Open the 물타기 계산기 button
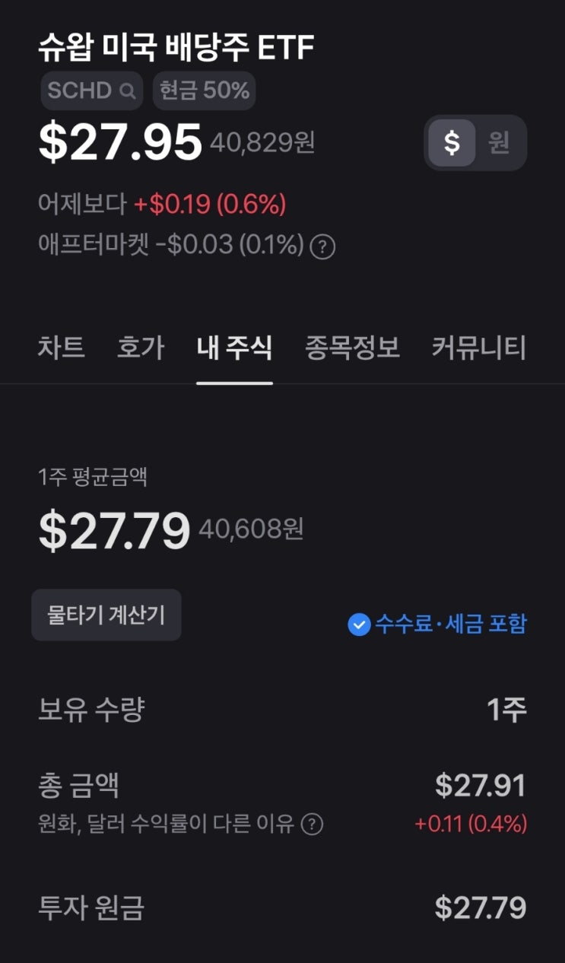Image resolution: width=565 pixels, height=963 pixels. [x=106, y=615]
